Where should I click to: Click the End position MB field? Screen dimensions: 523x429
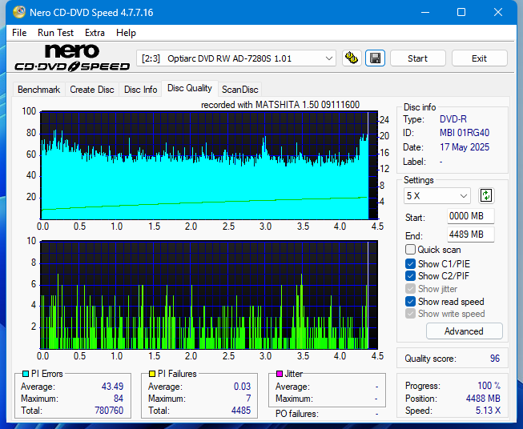pyautogui.click(x=470, y=235)
